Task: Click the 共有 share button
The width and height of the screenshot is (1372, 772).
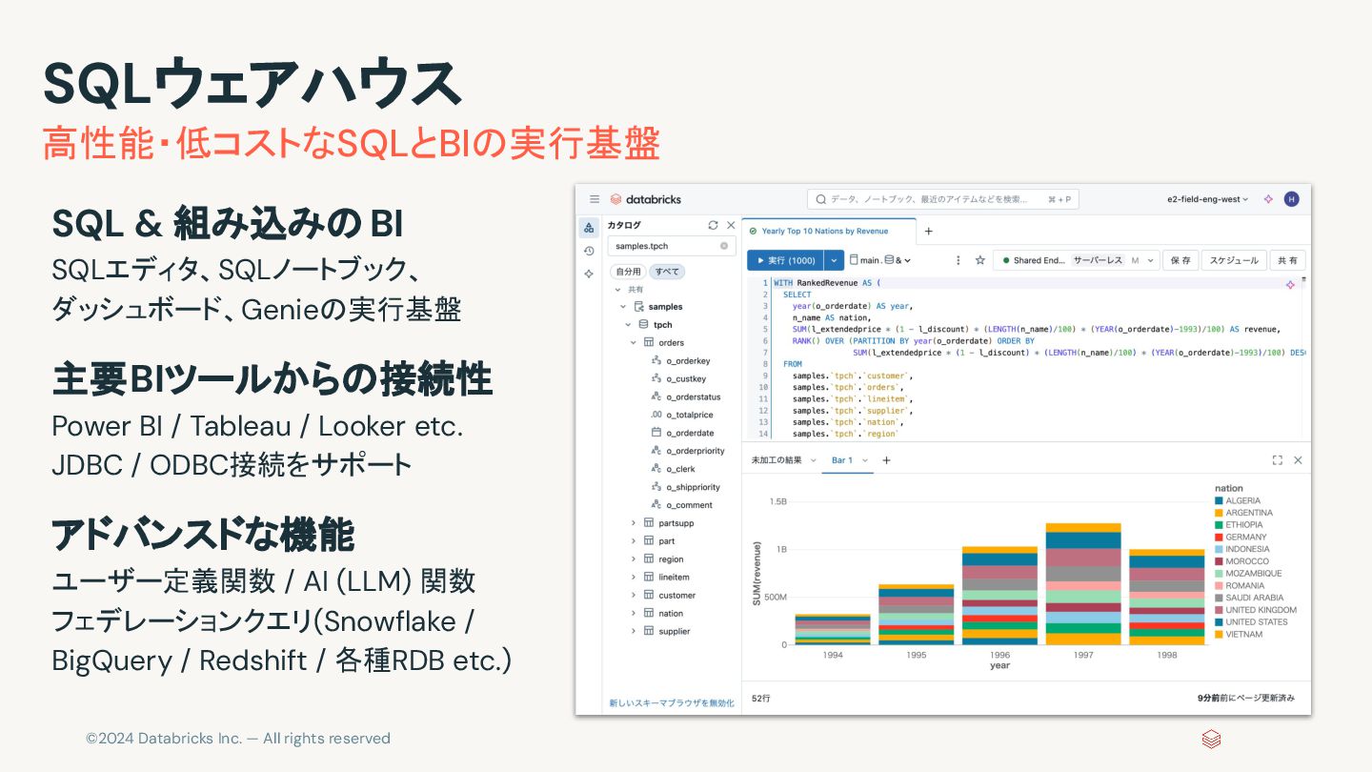Action: 1287,260
